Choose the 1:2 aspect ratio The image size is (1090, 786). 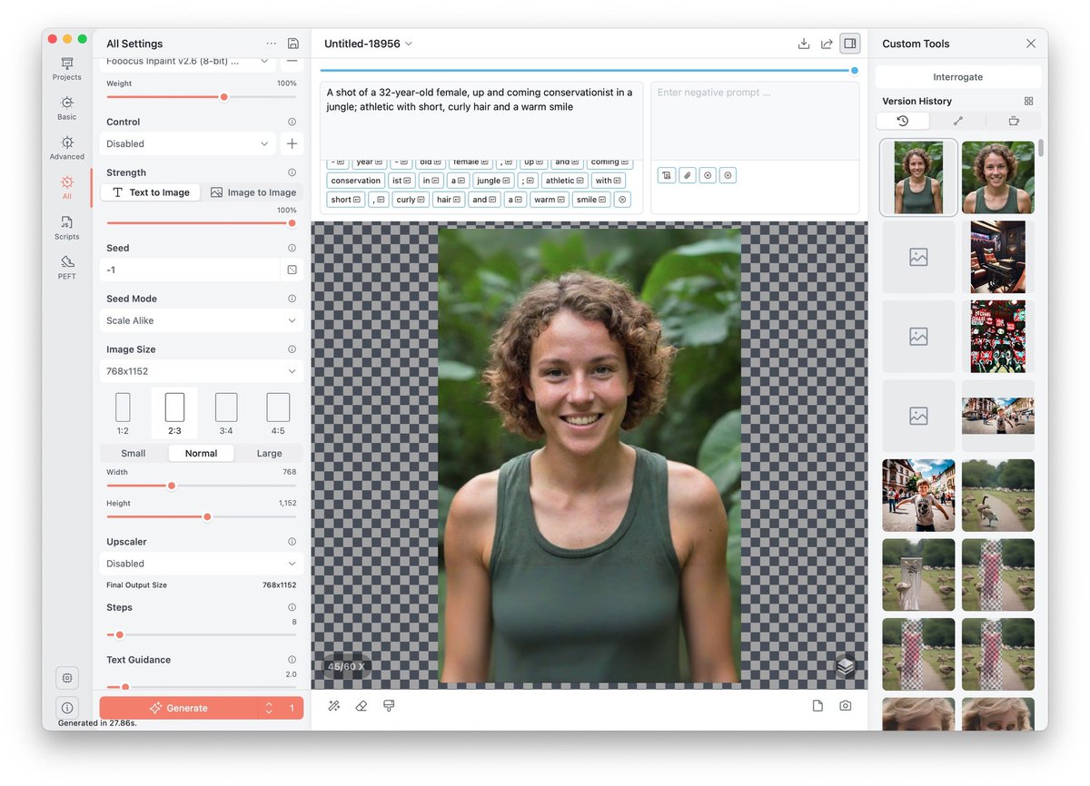pyautogui.click(x=123, y=413)
